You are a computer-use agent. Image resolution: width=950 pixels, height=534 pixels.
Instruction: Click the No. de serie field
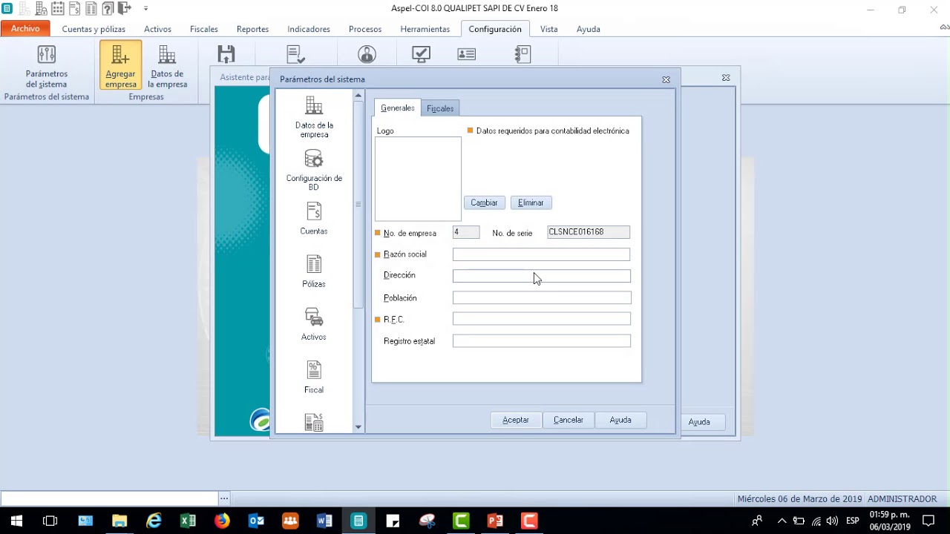coord(589,232)
